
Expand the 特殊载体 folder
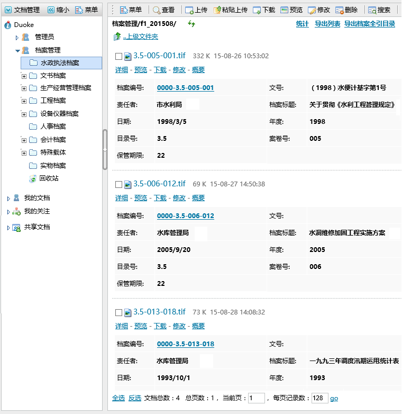[x=24, y=153]
